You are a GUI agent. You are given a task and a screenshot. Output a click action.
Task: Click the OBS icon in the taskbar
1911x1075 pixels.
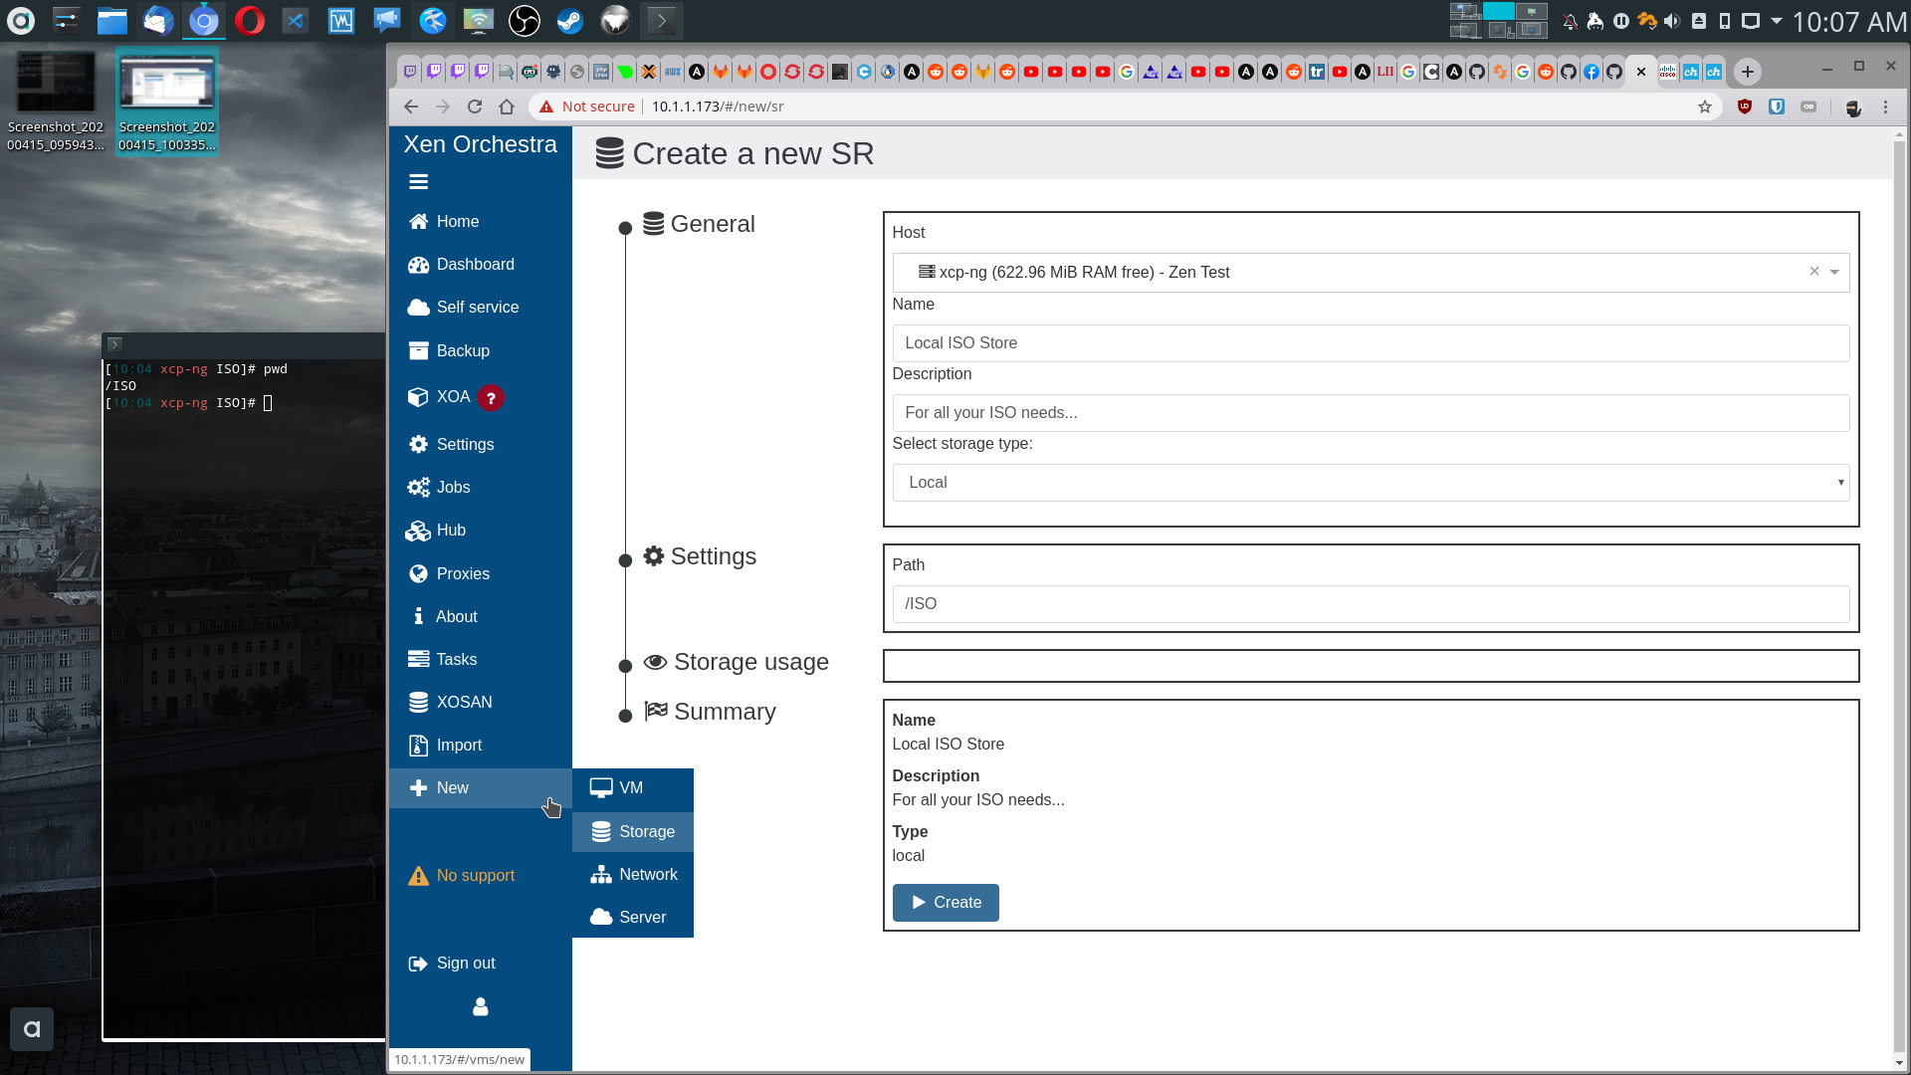point(525,20)
